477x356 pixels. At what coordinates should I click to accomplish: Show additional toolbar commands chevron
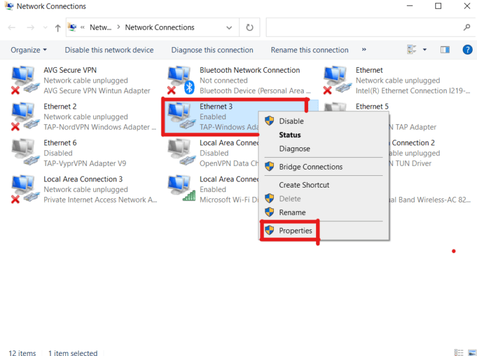coord(364,49)
